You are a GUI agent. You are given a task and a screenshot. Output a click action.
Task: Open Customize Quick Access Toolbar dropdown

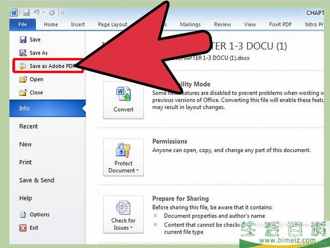pos(63,13)
